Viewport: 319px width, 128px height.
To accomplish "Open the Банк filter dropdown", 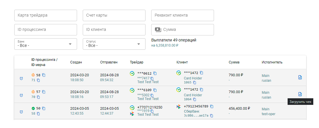I will pyautogui.click(x=46, y=44).
